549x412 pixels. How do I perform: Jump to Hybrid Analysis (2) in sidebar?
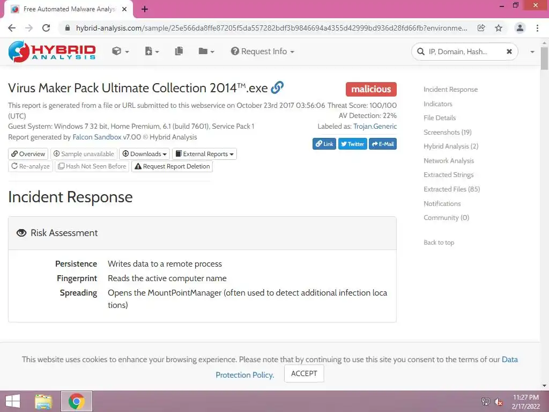click(x=451, y=146)
